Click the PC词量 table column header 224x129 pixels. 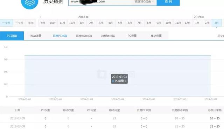click(x=91, y=110)
